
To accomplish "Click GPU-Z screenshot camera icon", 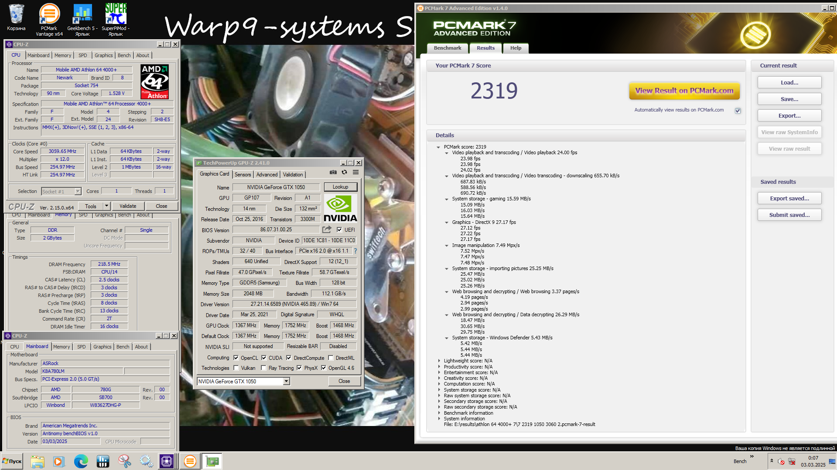I will click(333, 172).
